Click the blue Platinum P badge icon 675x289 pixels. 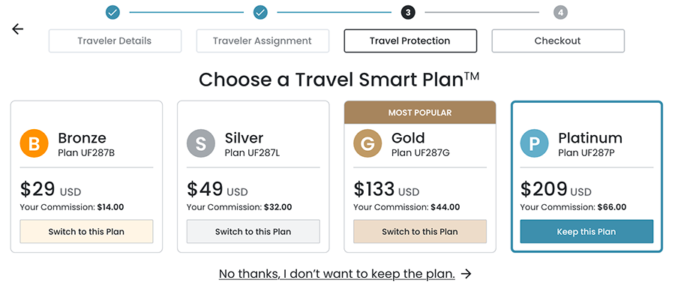(534, 143)
